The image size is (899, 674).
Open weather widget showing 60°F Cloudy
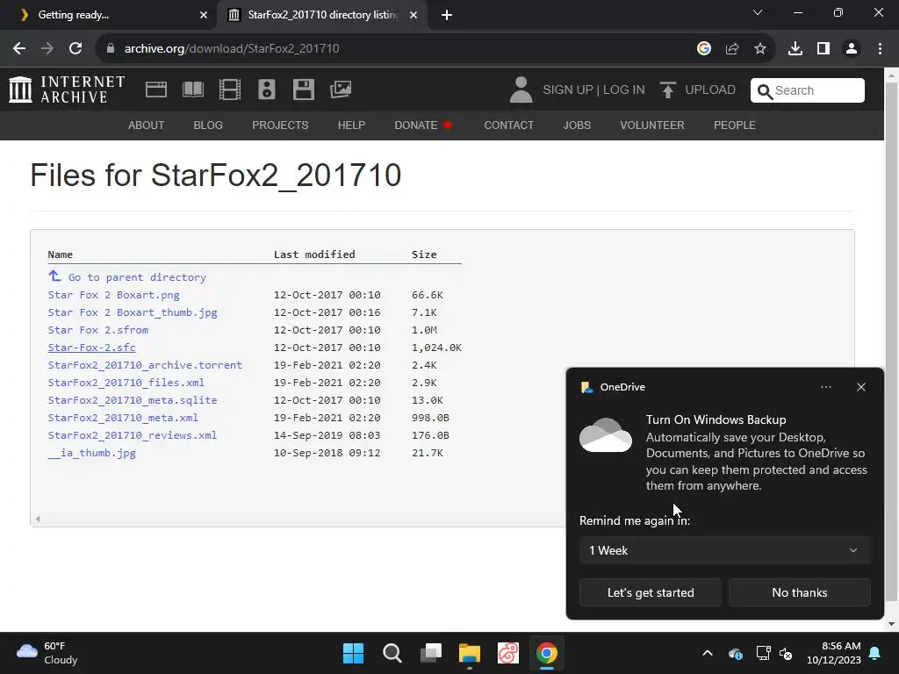47,653
